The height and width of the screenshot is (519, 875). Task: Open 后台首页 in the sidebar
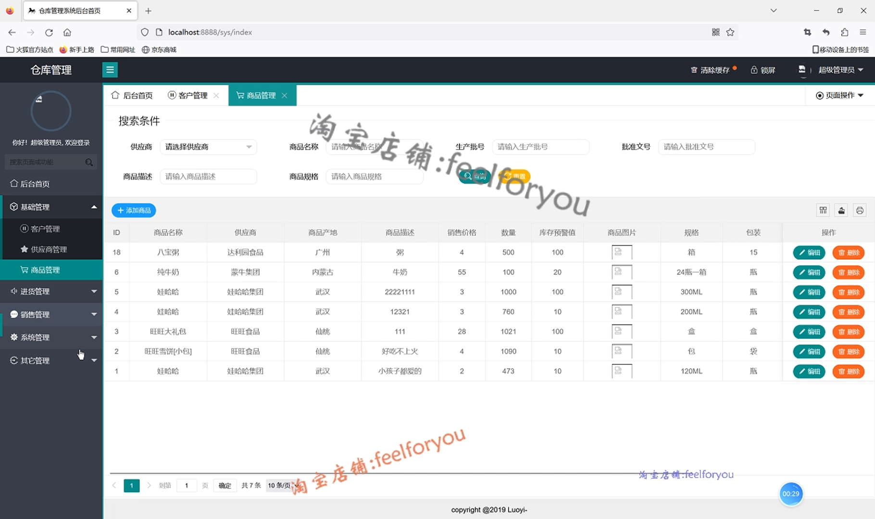(51, 184)
